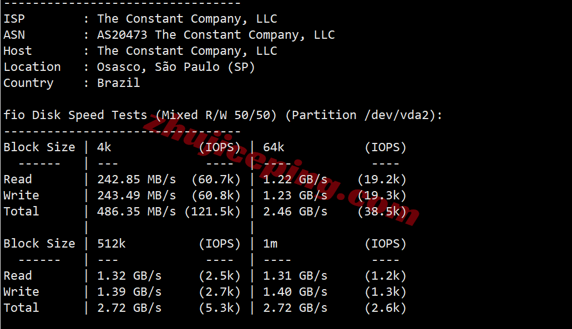Screen dimensions: 572x329
Task: Click the country value Brazil
Action: pyautogui.click(x=118, y=83)
